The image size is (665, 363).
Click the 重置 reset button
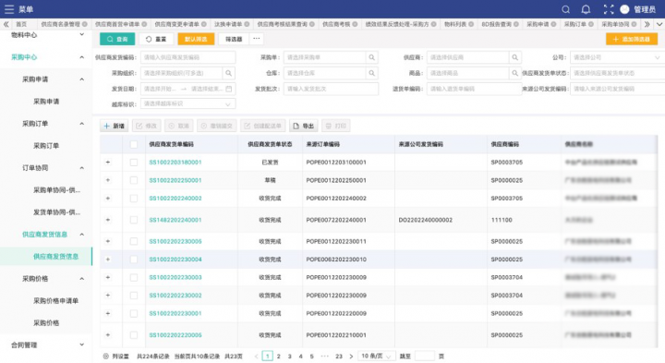click(x=156, y=39)
